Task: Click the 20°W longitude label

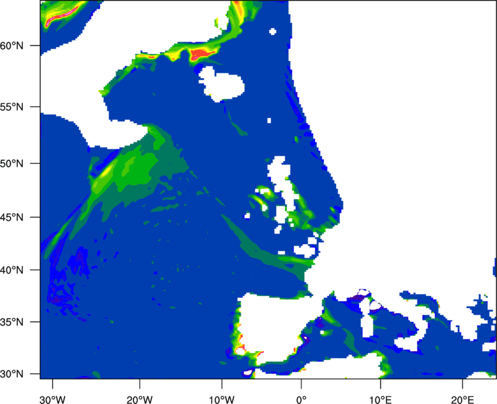Action: pyautogui.click(x=140, y=400)
